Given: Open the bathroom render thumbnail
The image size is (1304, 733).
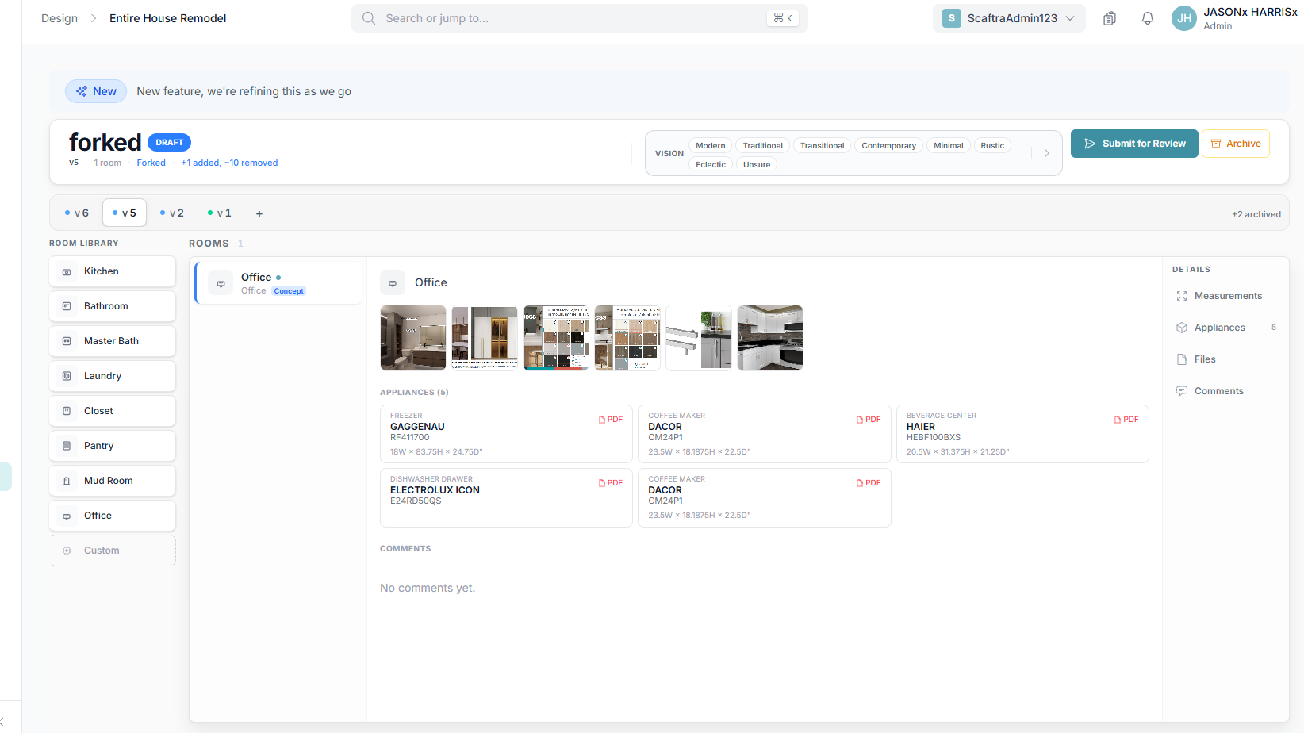Looking at the screenshot, I should [x=413, y=338].
